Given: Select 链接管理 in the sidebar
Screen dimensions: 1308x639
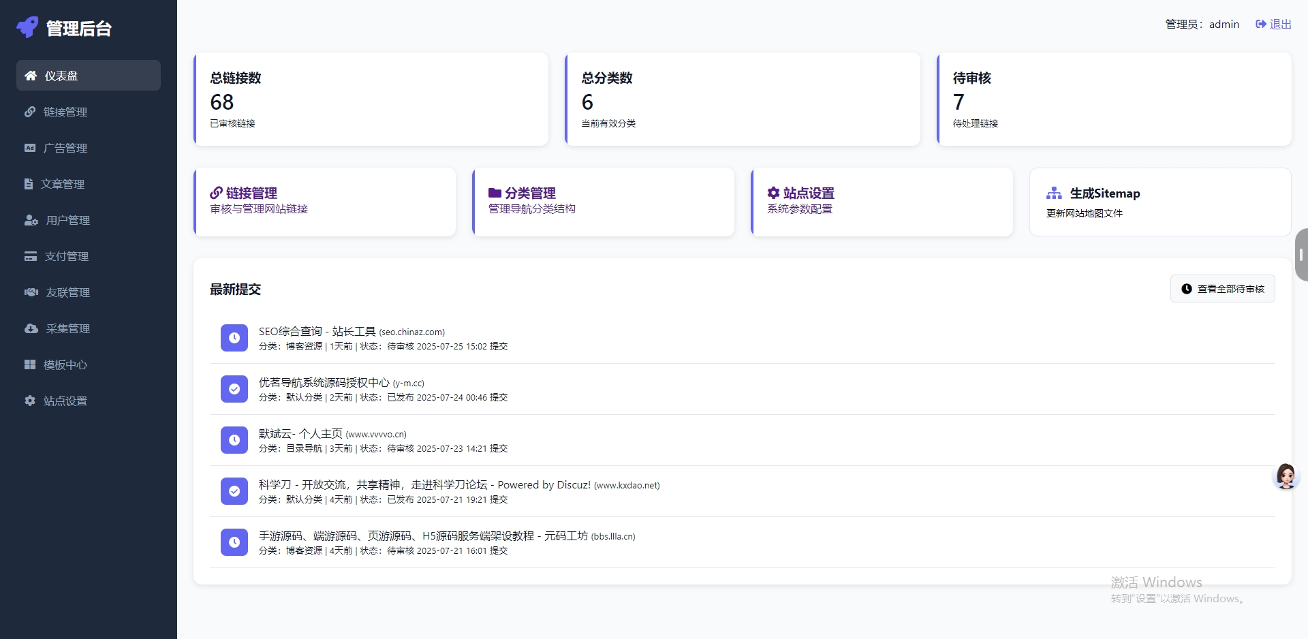Looking at the screenshot, I should tap(65, 112).
